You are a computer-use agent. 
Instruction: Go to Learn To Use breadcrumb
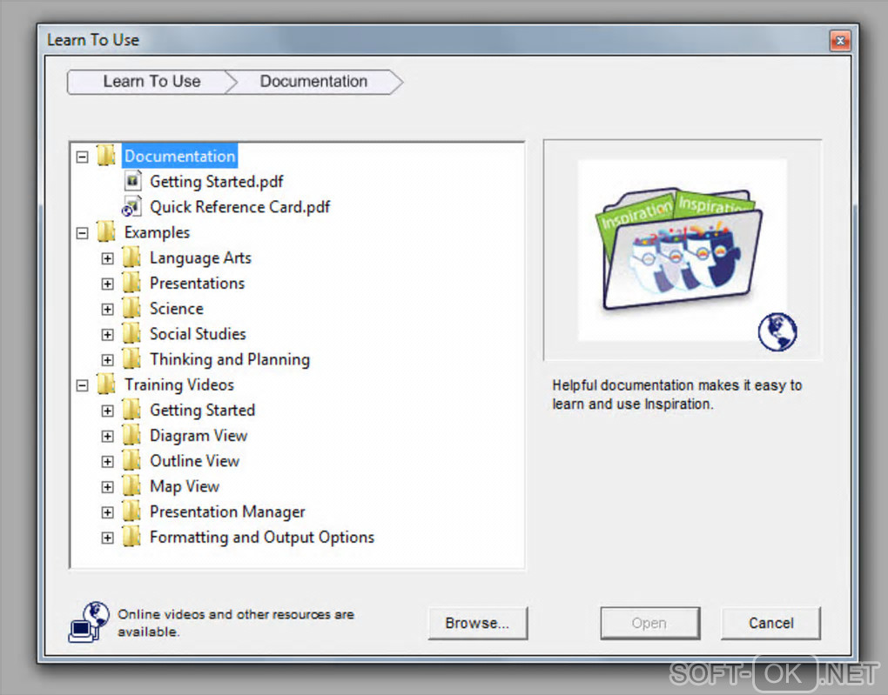151,82
